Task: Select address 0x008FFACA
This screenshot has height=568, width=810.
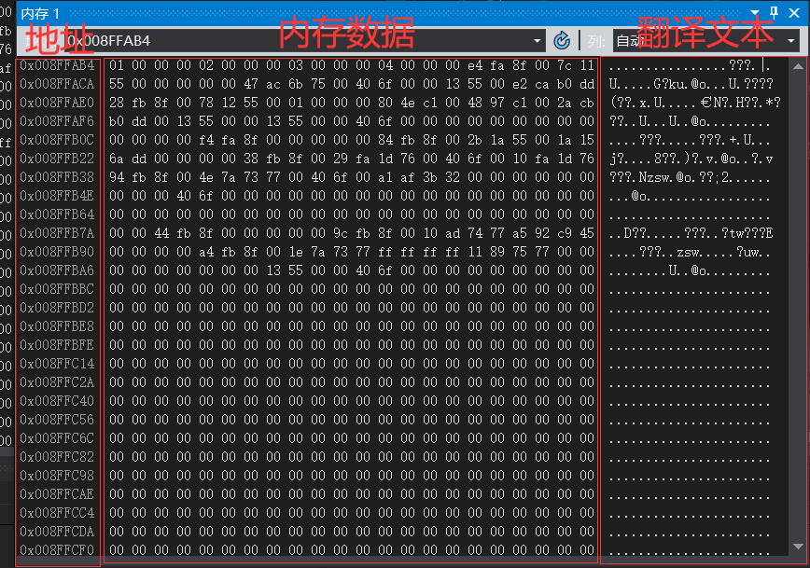Action: tap(57, 84)
